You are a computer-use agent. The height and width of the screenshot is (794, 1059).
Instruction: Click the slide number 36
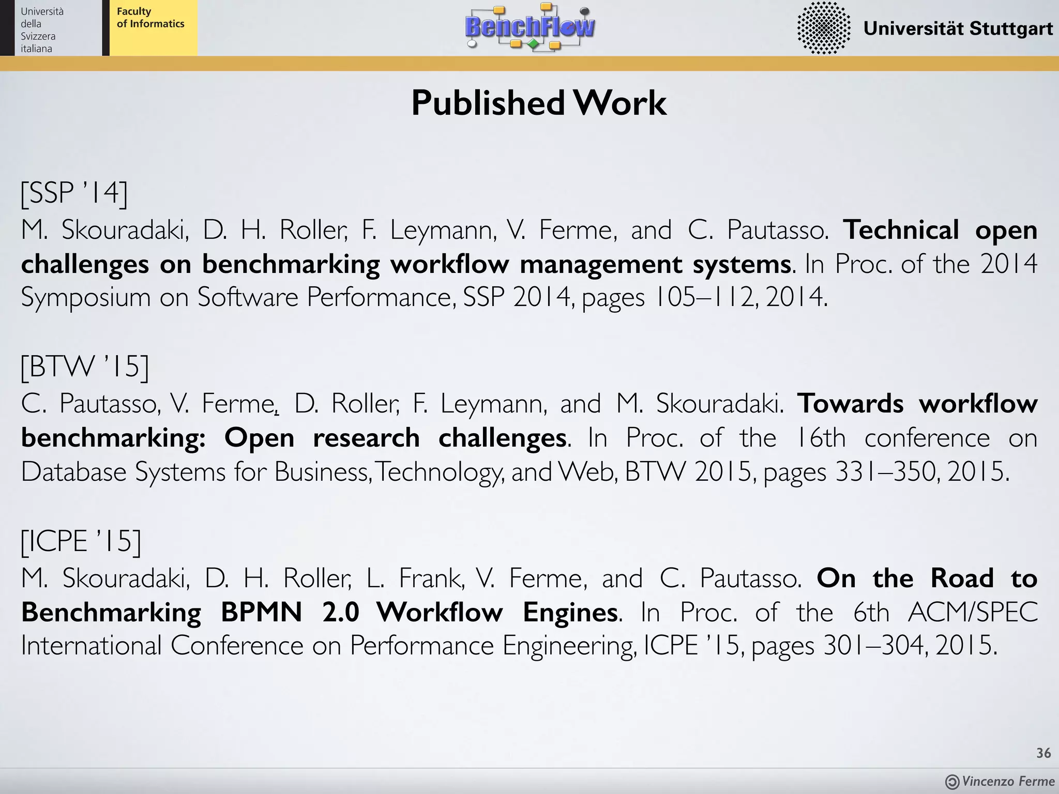tap(1043, 753)
